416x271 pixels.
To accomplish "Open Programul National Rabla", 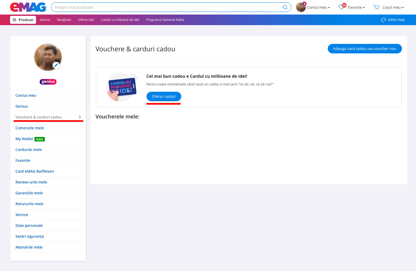I will pos(165,20).
